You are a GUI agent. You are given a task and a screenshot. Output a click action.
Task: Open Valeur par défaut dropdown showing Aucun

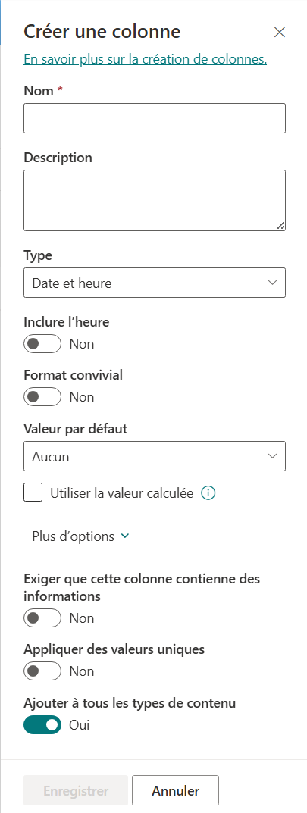point(155,456)
